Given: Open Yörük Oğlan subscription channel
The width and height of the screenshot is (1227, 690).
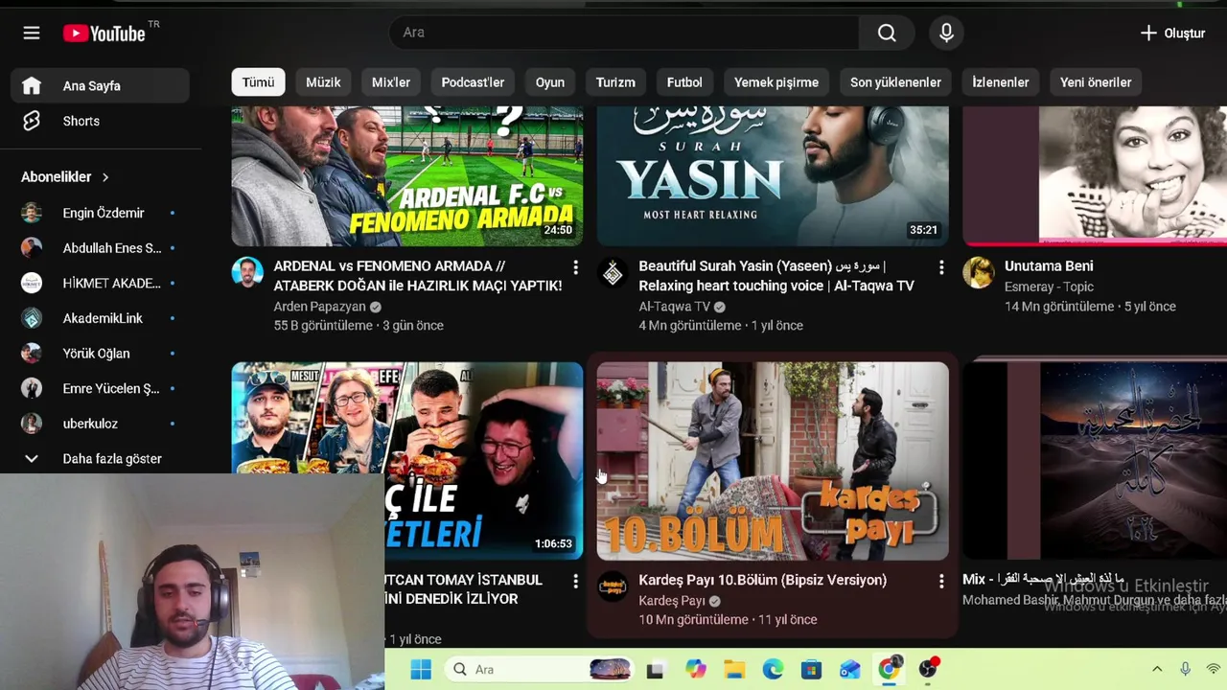Looking at the screenshot, I should coord(101,354).
